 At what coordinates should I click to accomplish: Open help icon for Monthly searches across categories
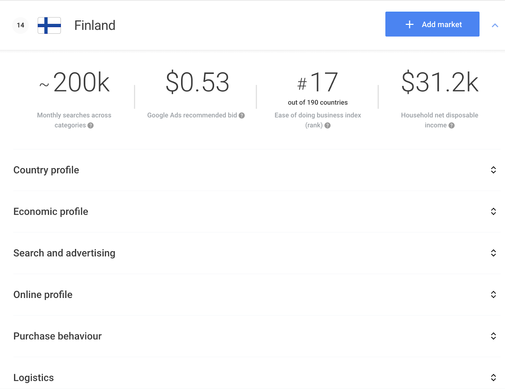[91, 126]
